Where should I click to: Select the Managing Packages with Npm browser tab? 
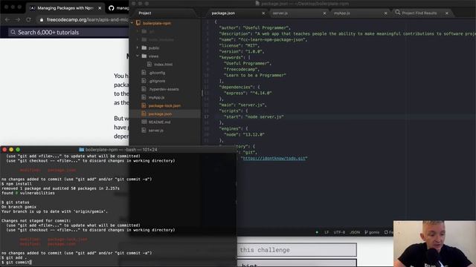pyautogui.click(x=65, y=8)
